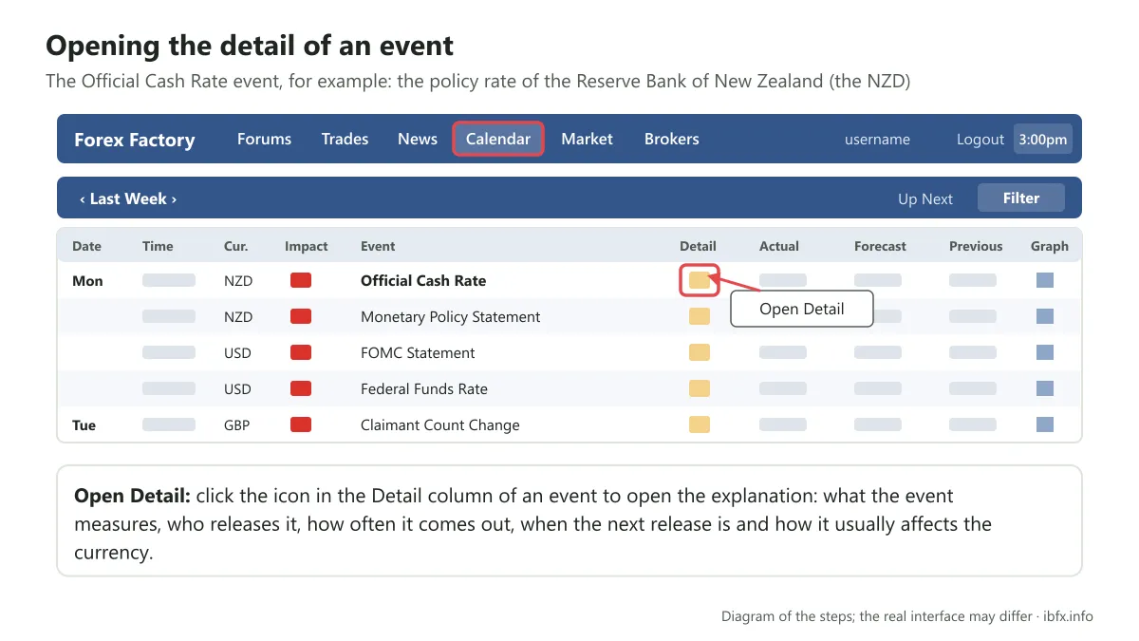Viewport: 1139px width, 641px height.
Task: Open the News section
Action: coord(418,139)
